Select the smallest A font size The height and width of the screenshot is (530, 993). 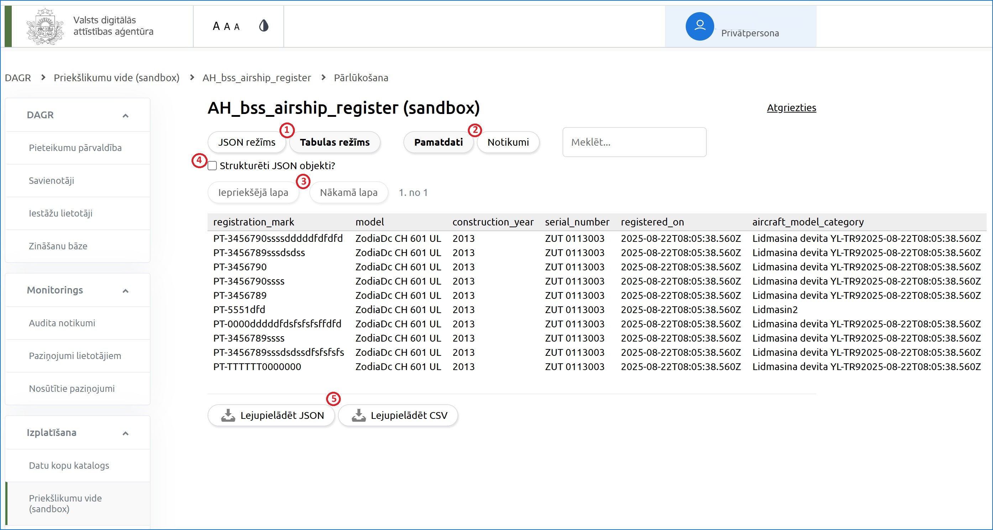pos(237,27)
